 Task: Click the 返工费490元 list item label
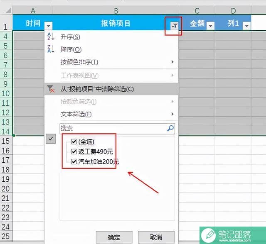(x=96, y=151)
